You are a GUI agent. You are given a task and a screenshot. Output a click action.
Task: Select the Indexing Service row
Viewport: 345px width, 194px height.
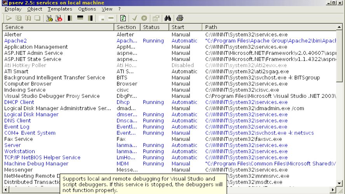[169, 90]
